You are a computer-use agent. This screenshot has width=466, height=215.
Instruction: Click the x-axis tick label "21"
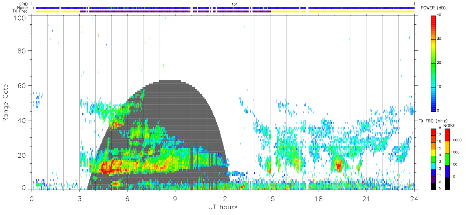click(366, 199)
